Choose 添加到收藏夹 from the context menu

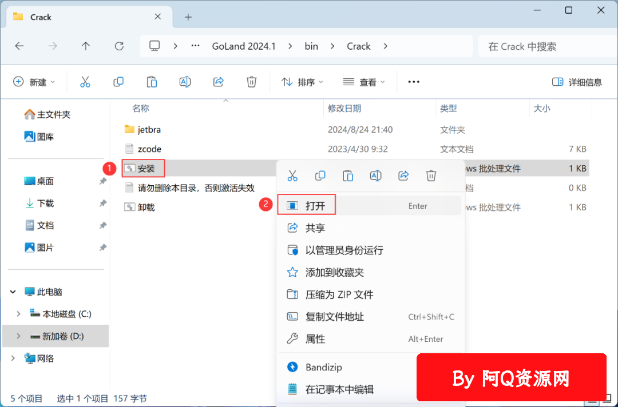click(x=370, y=272)
